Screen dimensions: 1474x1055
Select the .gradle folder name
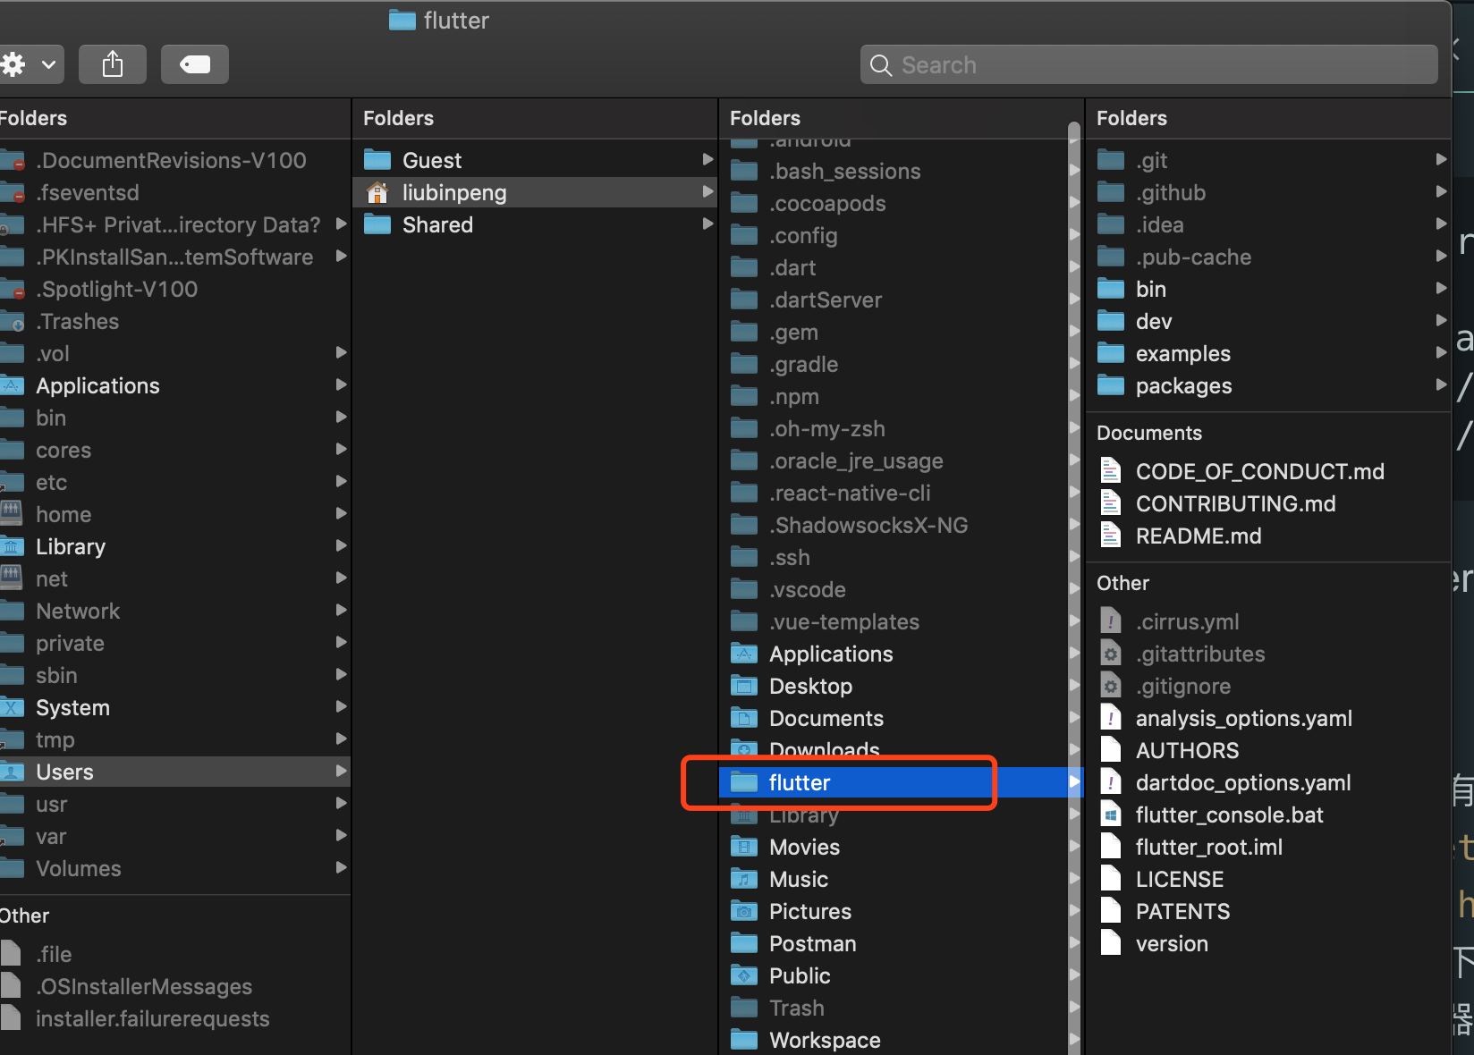coord(804,365)
